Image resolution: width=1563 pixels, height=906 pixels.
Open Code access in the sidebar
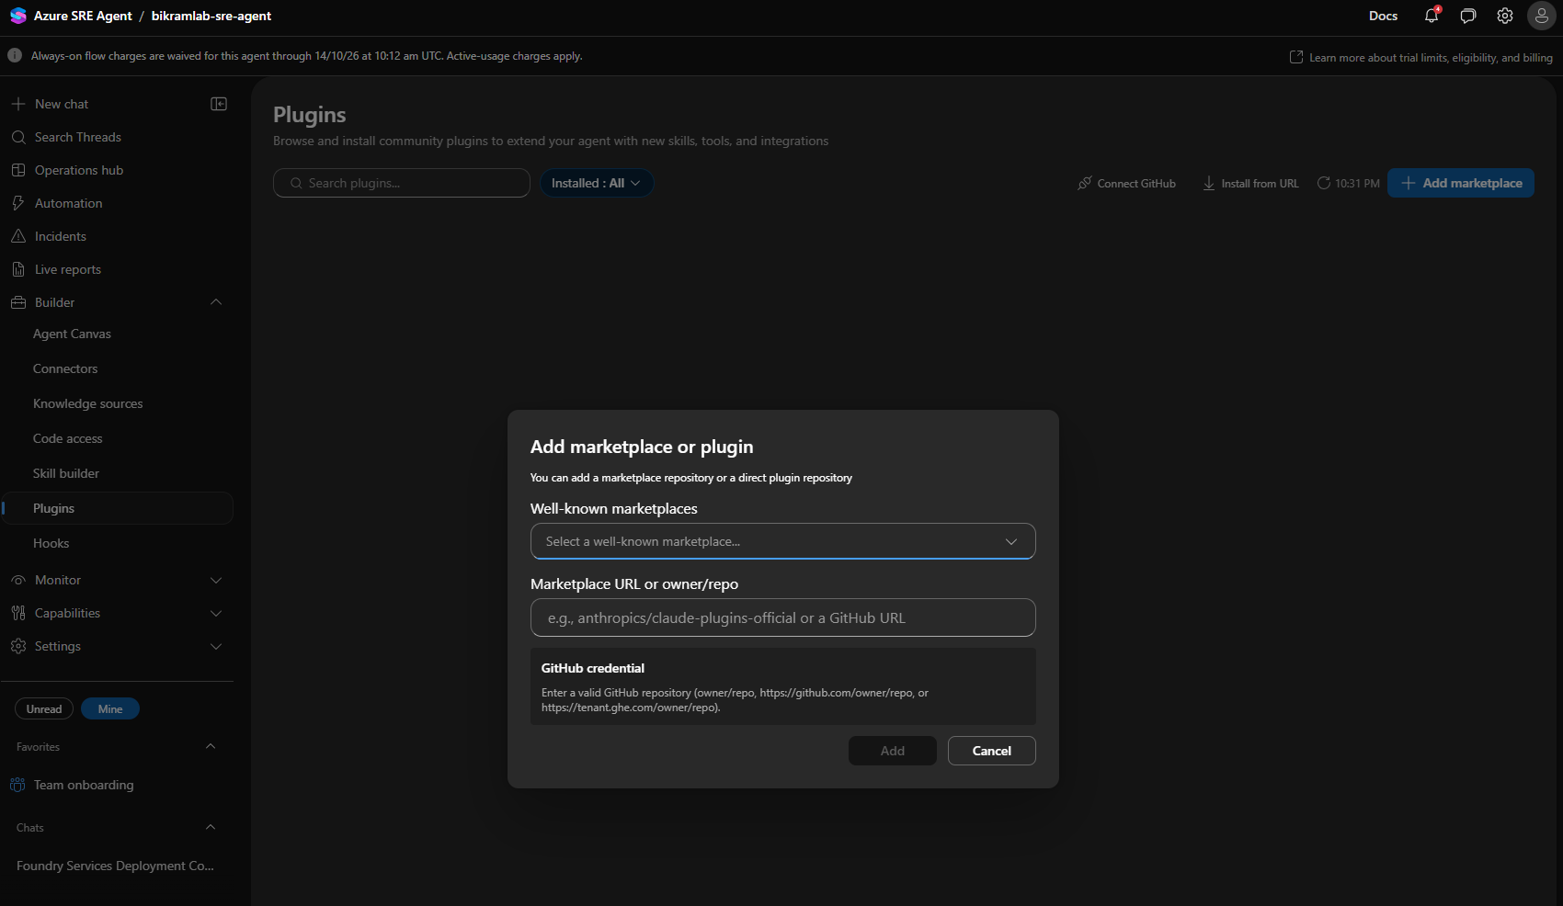68,438
